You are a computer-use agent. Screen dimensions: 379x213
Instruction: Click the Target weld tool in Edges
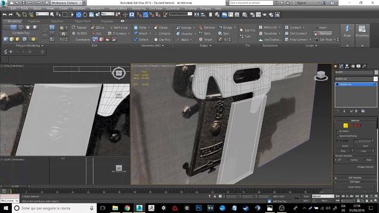[x=205, y=40]
